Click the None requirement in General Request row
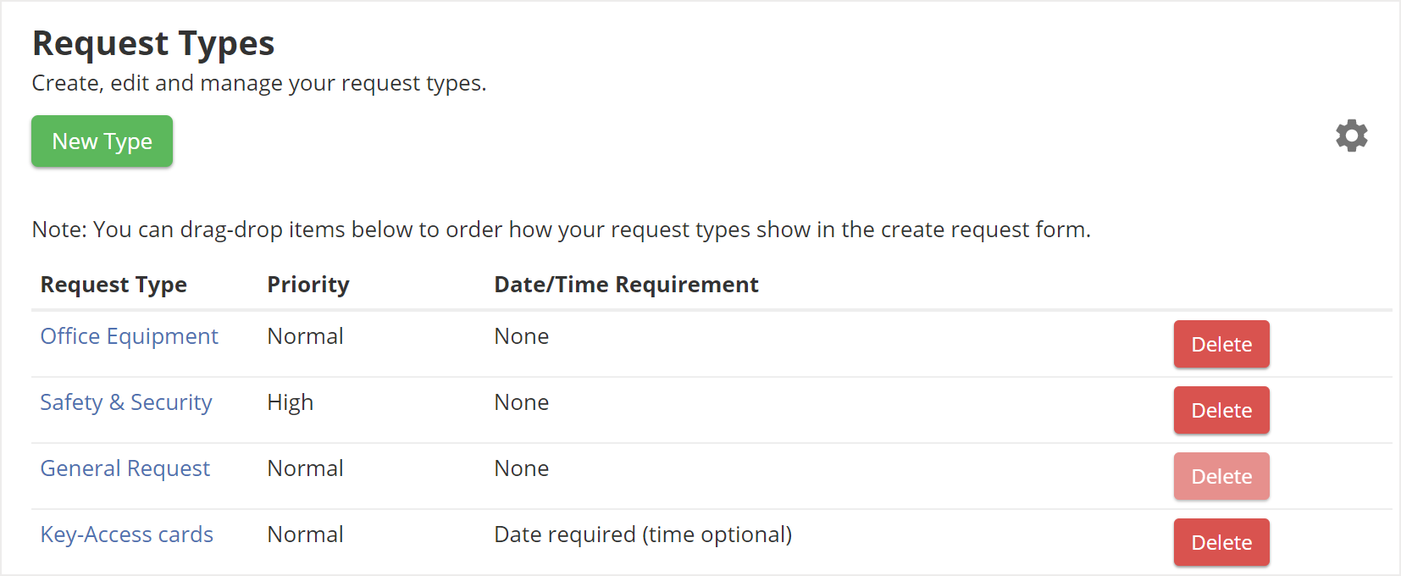 (521, 468)
